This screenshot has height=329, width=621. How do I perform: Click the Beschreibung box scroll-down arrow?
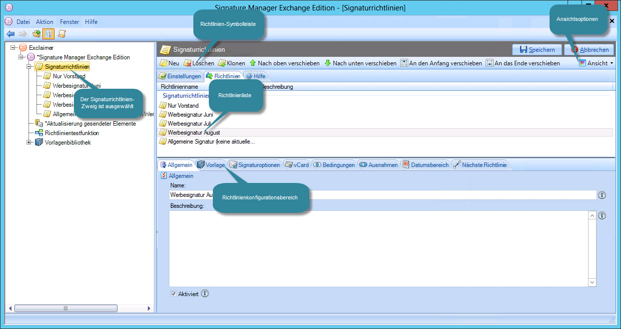(592, 282)
